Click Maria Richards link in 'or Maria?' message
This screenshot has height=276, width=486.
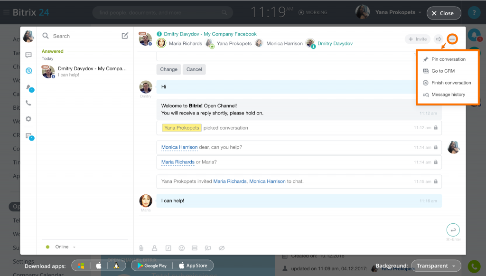178,162
